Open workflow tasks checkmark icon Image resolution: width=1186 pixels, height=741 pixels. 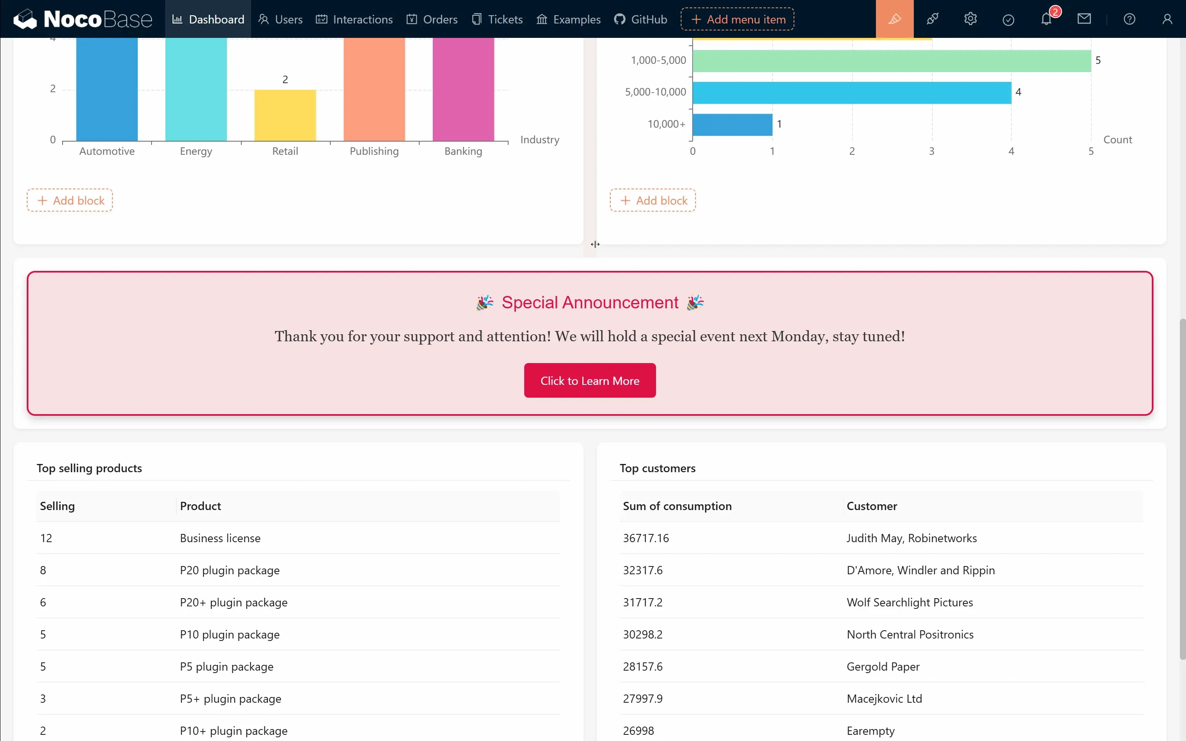1008,20
